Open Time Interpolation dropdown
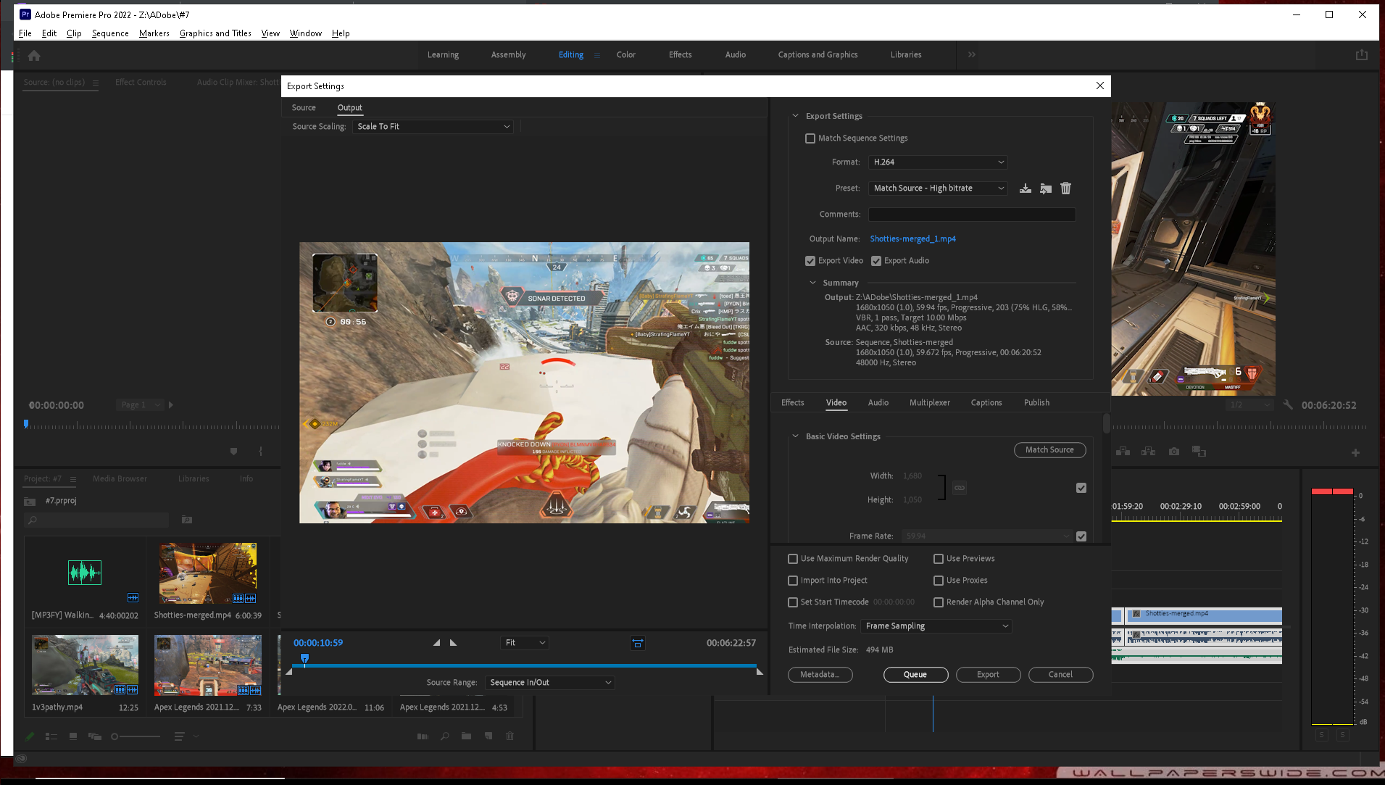The image size is (1385, 785). 936,626
